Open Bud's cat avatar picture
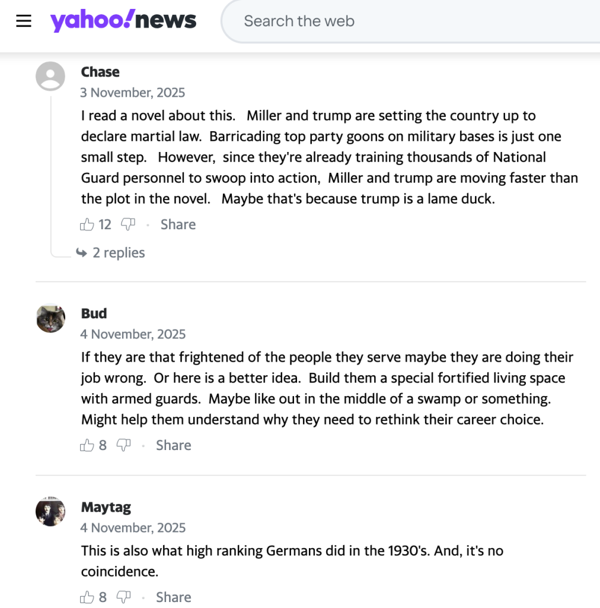600x608 pixels. click(x=50, y=319)
